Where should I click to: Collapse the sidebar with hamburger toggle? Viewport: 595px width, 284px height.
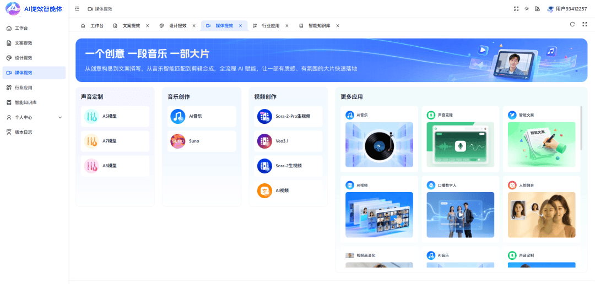tap(77, 9)
